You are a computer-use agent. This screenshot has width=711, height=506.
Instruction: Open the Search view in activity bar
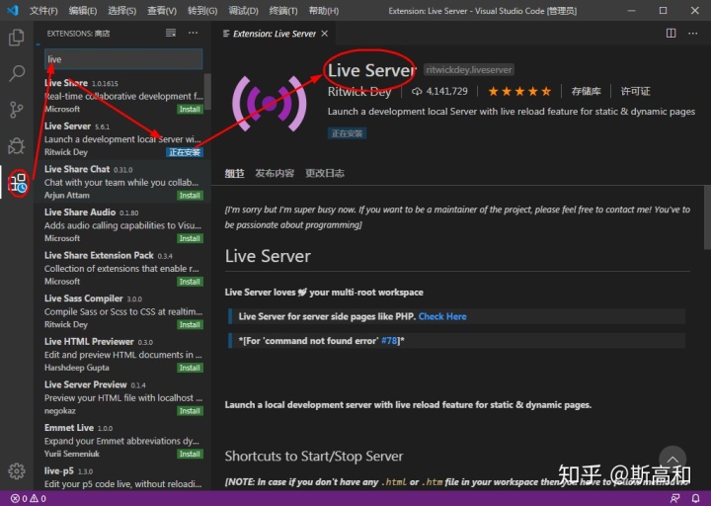tap(17, 73)
